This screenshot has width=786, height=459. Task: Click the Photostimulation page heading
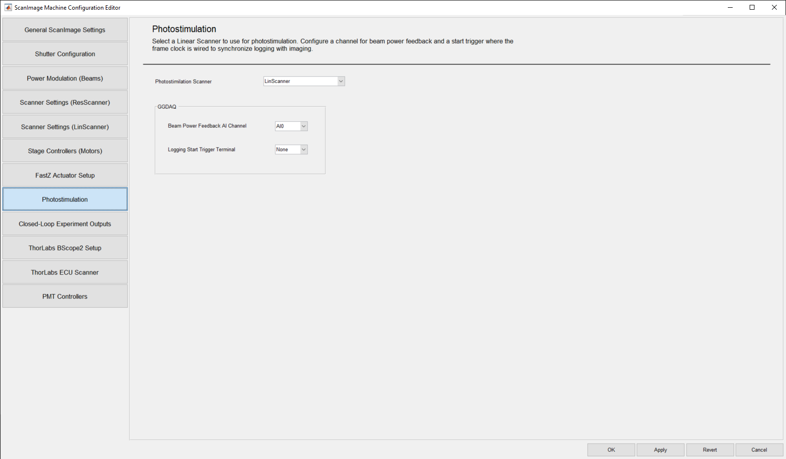[184, 29]
